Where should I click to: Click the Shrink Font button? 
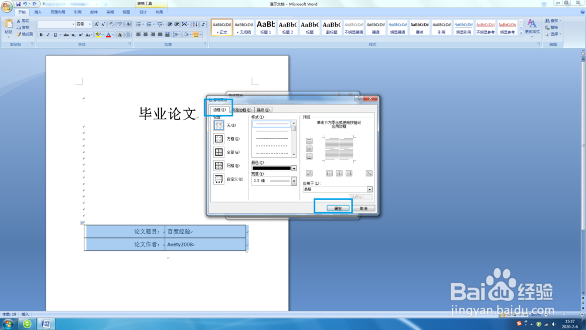pyautogui.click(x=103, y=24)
